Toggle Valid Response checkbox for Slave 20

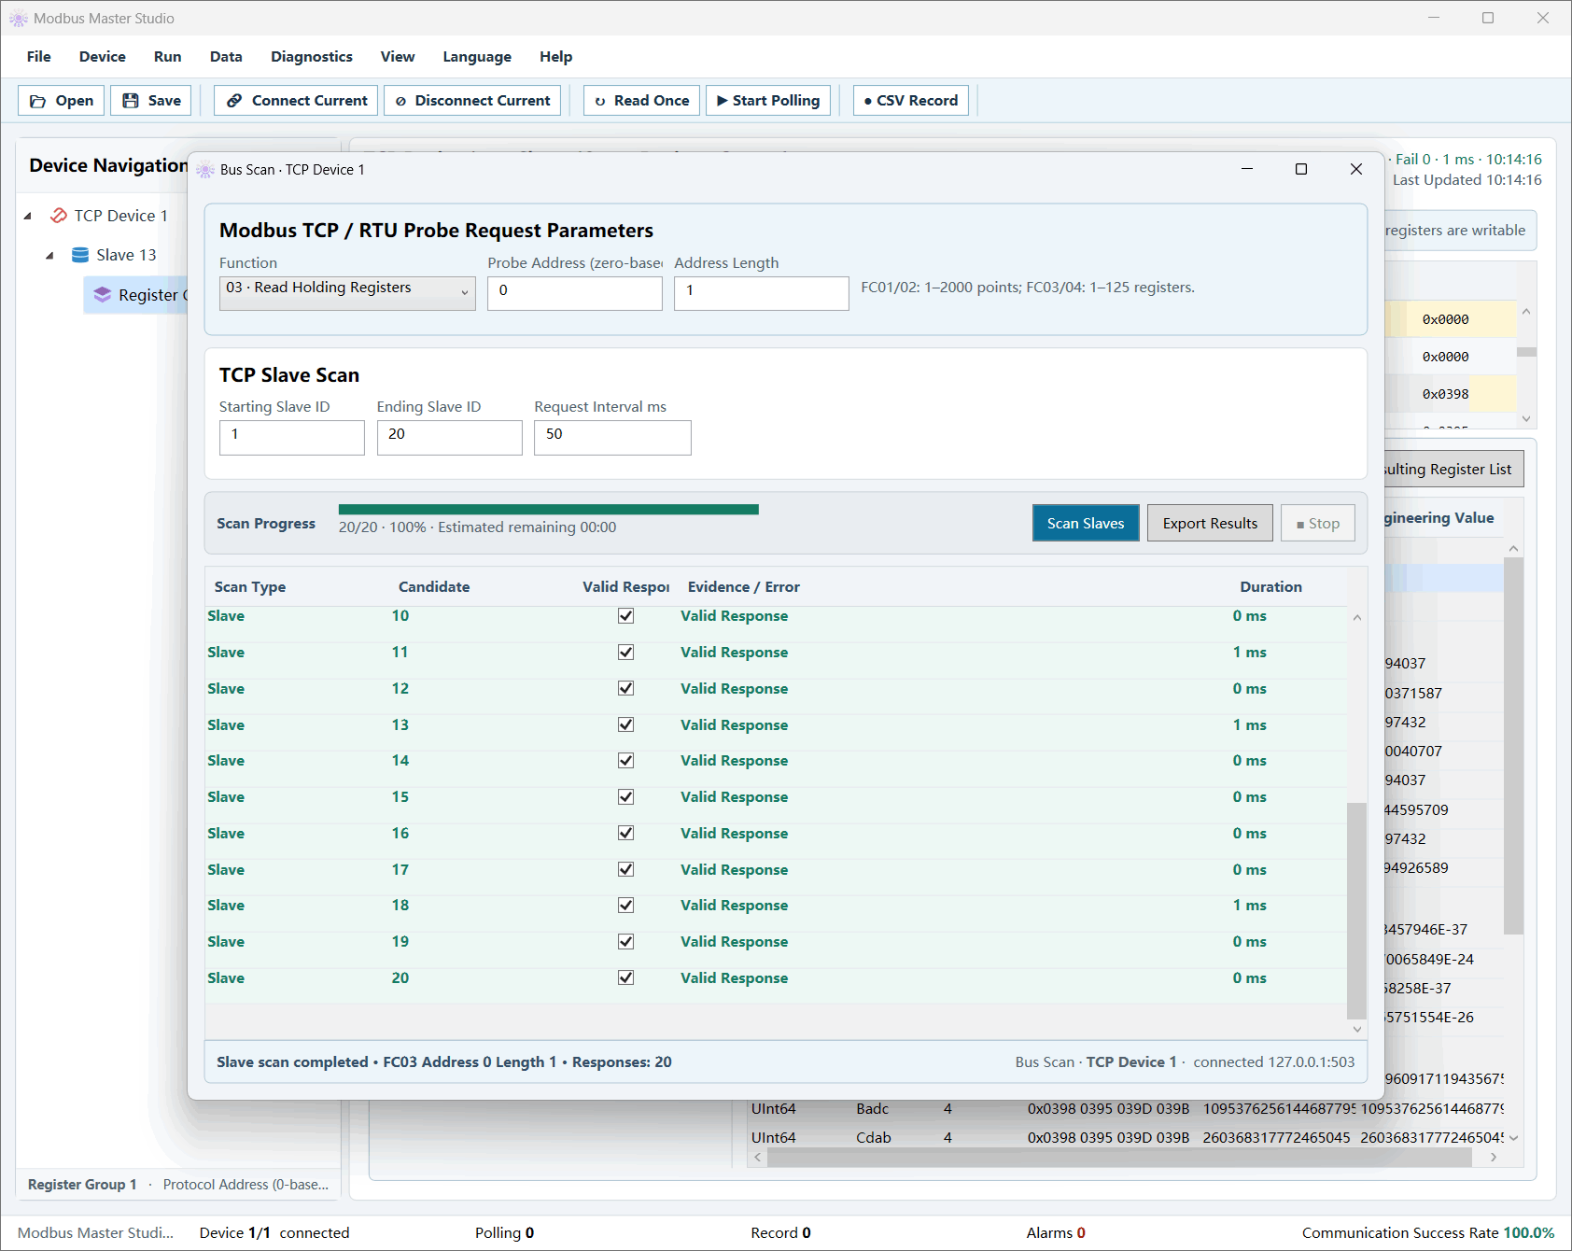(x=625, y=977)
